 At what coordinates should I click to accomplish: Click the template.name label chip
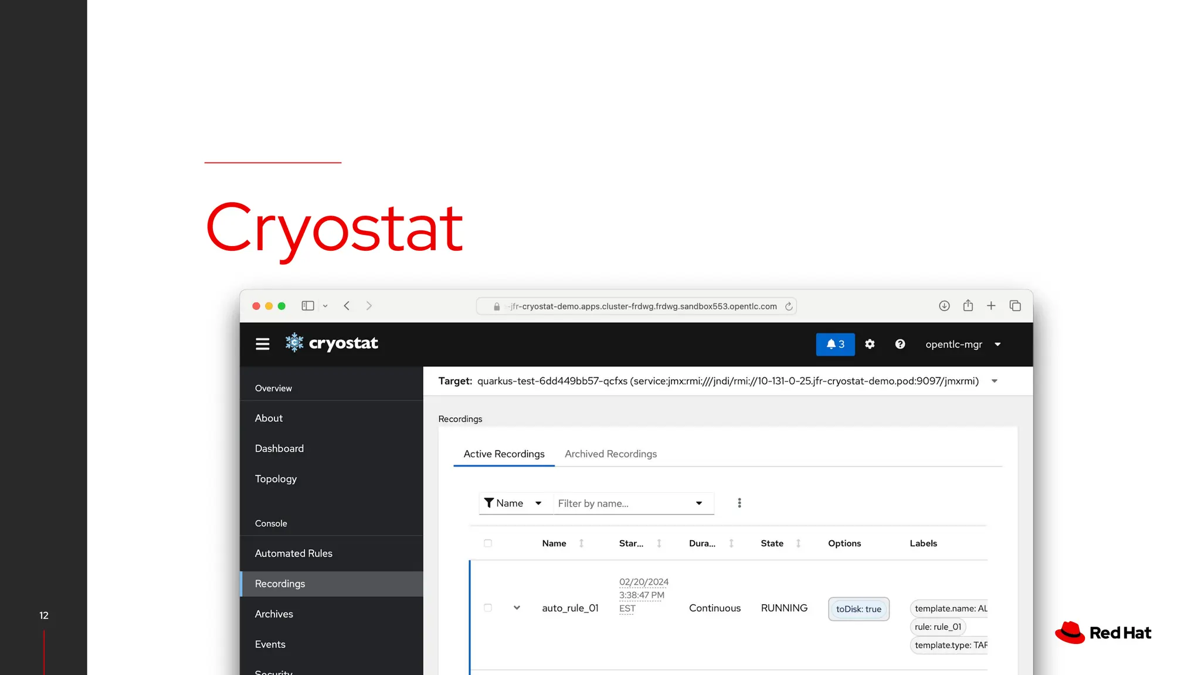tap(949, 609)
